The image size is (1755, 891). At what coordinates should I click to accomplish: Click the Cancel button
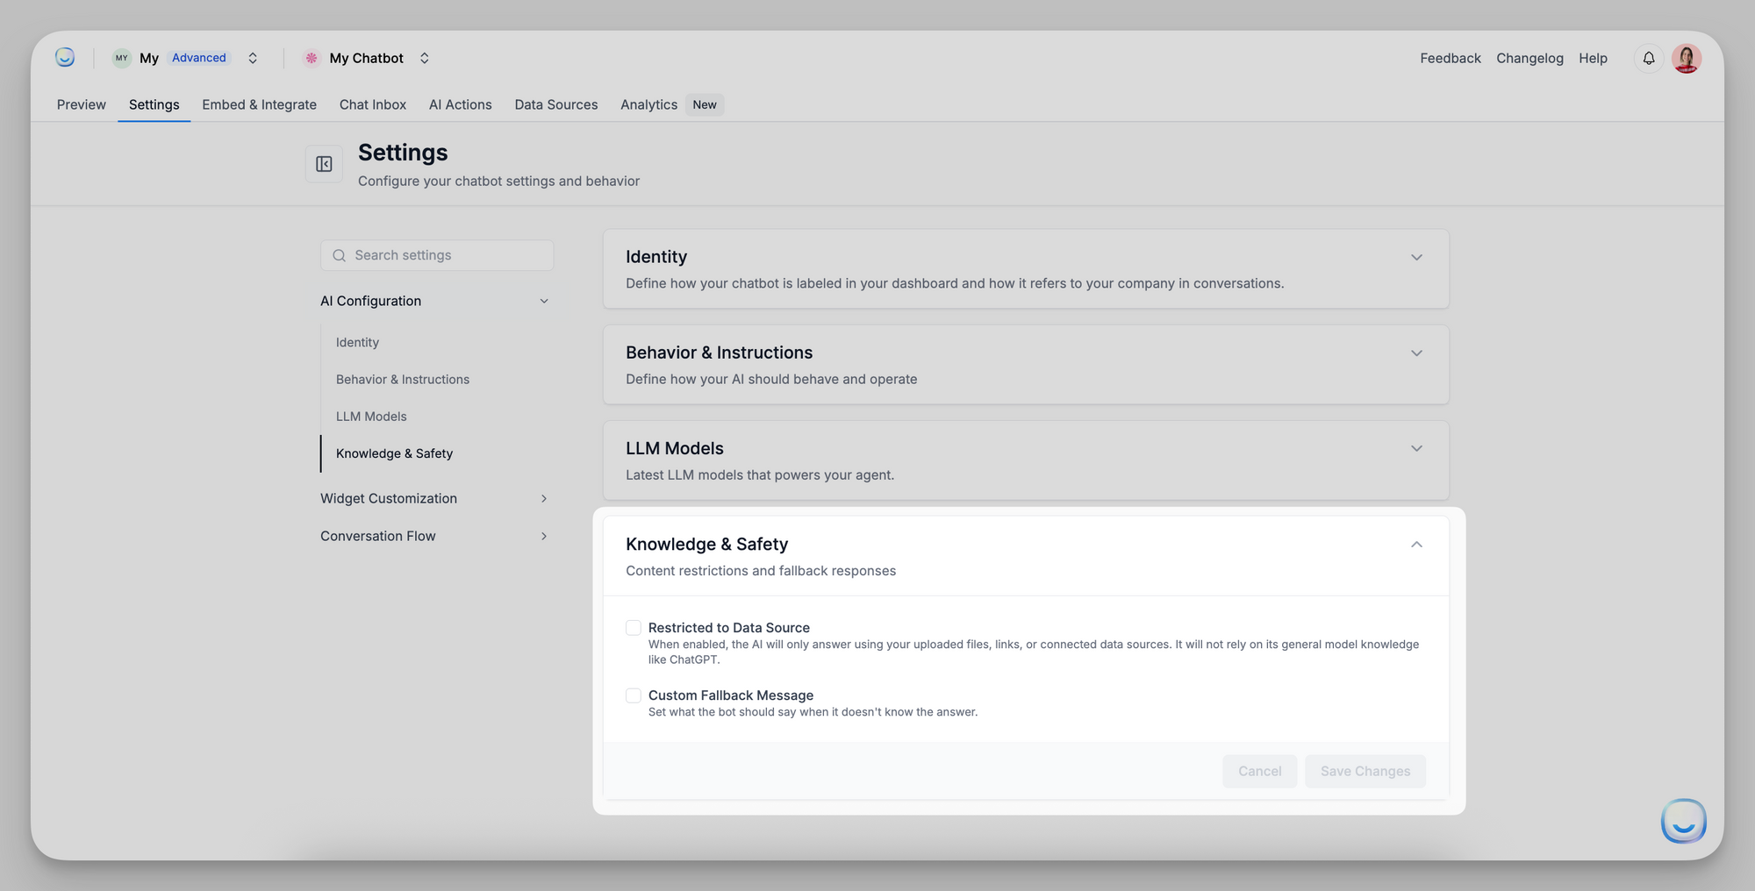(x=1260, y=772)
